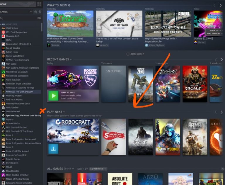Open Robocraft banner art
Image resolution: width=225 pixels, height=185 pixels.
(x=73, y=131)
